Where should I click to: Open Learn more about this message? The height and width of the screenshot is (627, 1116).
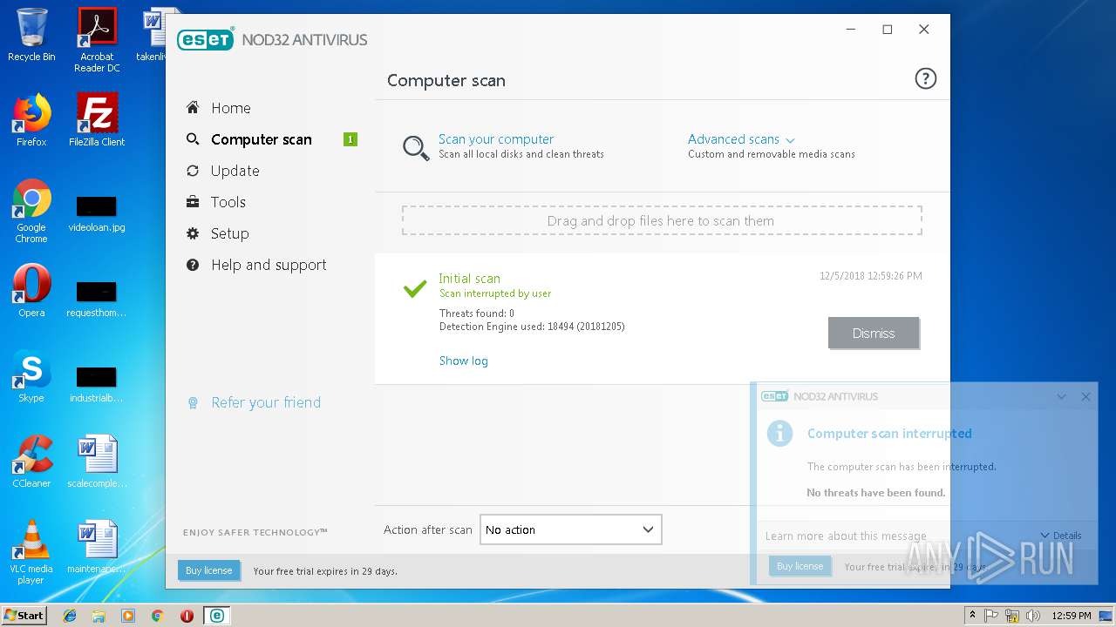846,536
